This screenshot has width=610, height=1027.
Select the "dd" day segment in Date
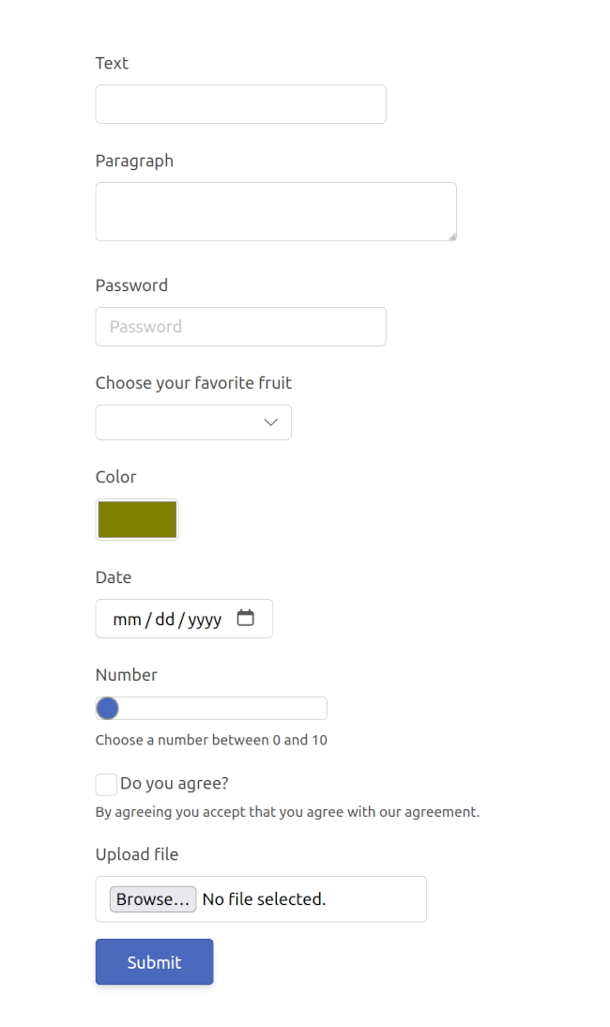[165, 619]
